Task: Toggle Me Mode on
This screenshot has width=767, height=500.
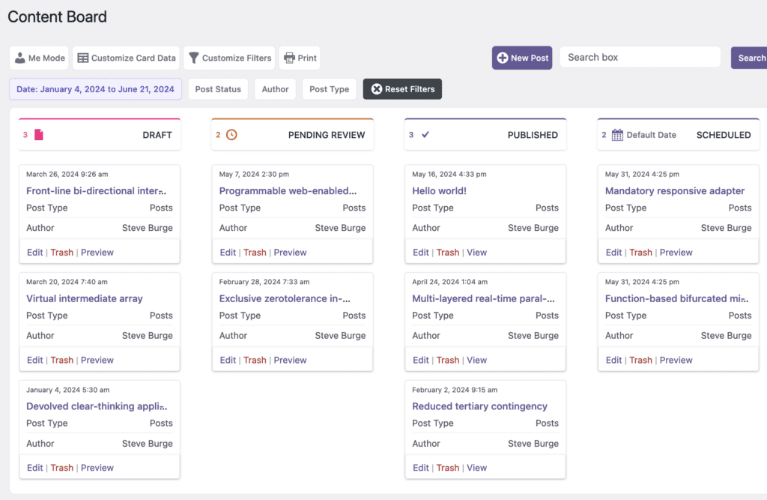Action: tap(38, 58)
